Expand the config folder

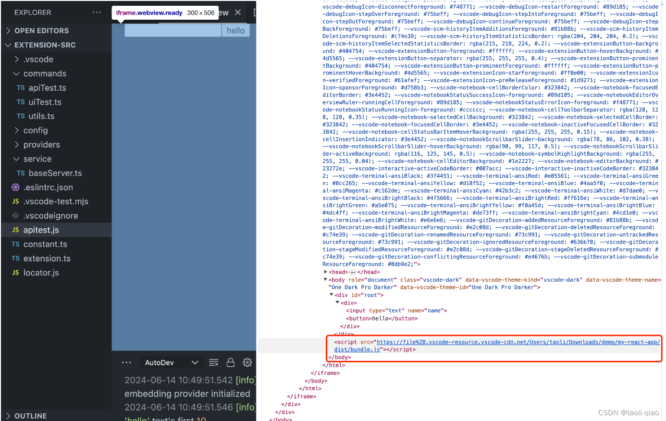click(x=56, y=130)
